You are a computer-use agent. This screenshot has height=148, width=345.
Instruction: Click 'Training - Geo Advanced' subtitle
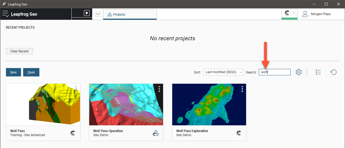pyautogui.click(x=27, y=135)
